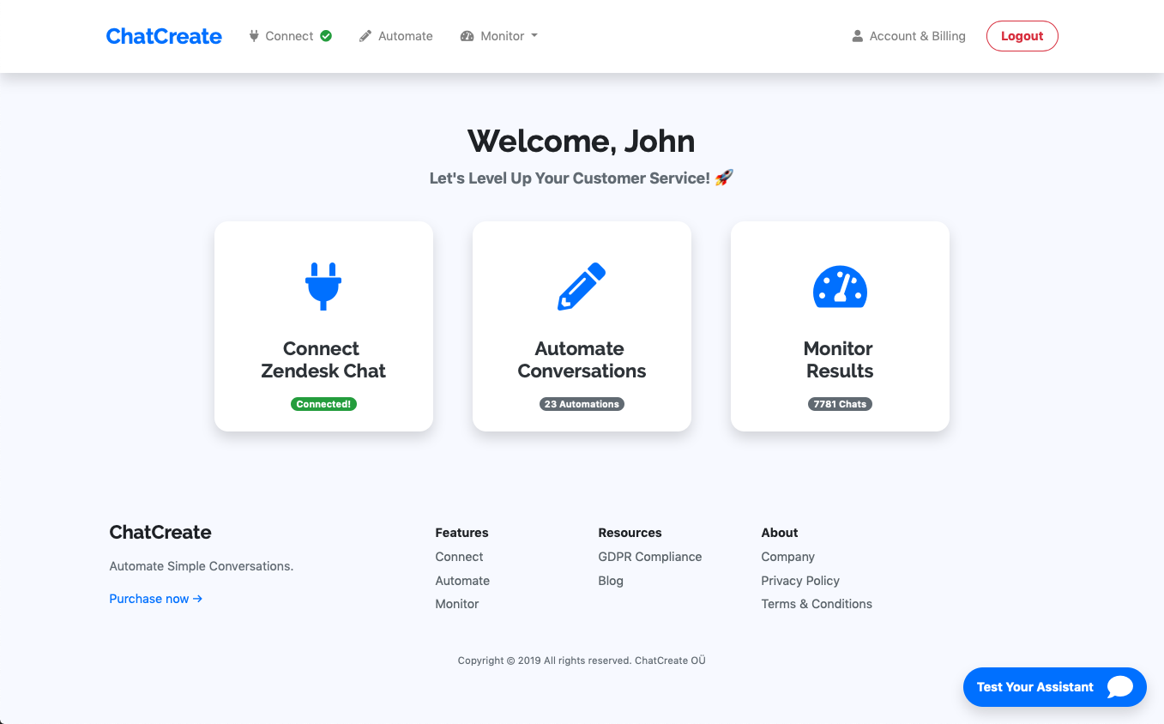The image size is (1164, 724).
Task: Click the ChatCreate logo in header
Action: click(x=164, y=36)
